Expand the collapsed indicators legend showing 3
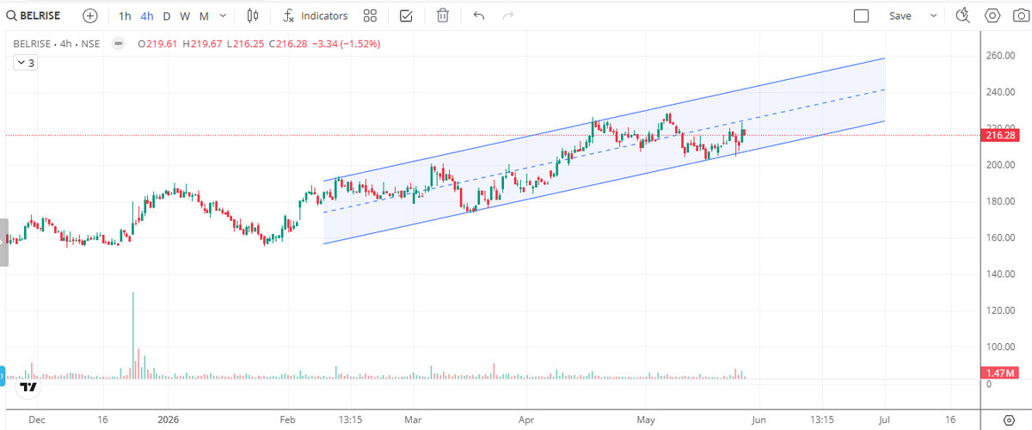1032x430 pixels. point(24,63)
